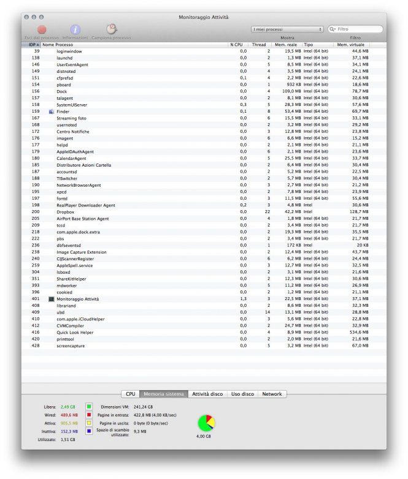Select the AppleSpell.service process
408x479 pixels.
click(x=204, y=266)
